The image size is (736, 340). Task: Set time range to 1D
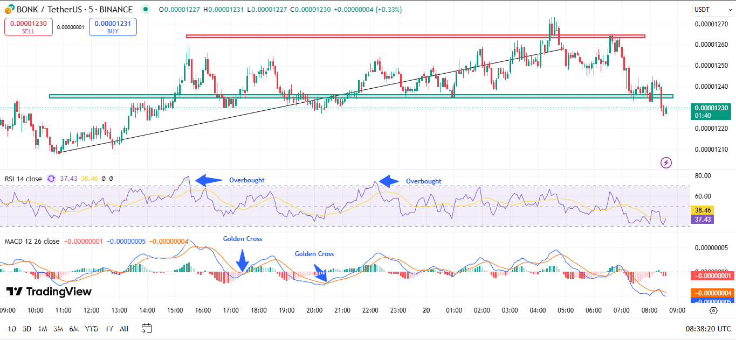12,328
